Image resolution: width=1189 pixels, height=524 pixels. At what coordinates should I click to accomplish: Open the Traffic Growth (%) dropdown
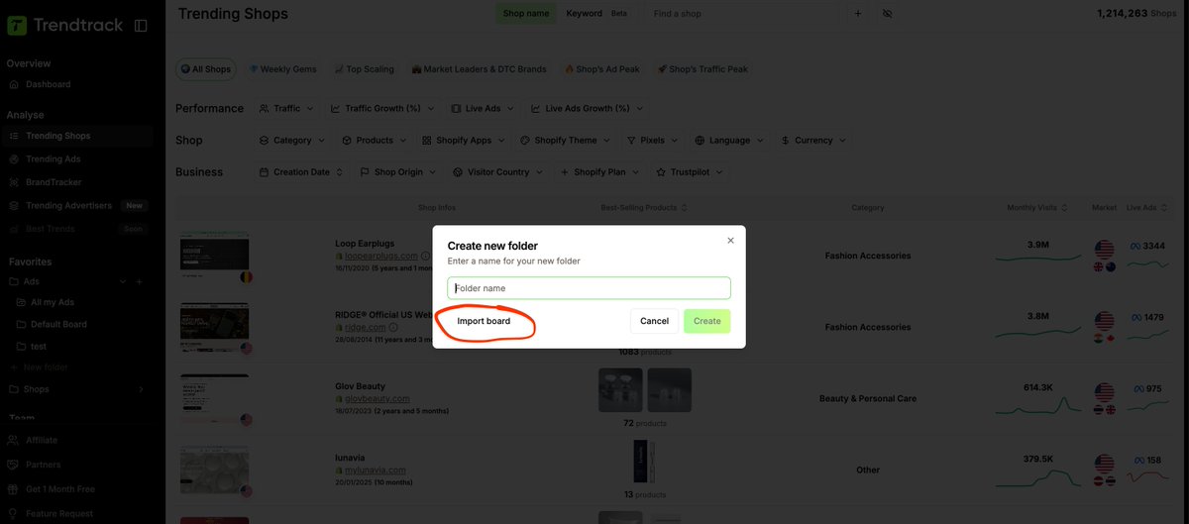382,109
